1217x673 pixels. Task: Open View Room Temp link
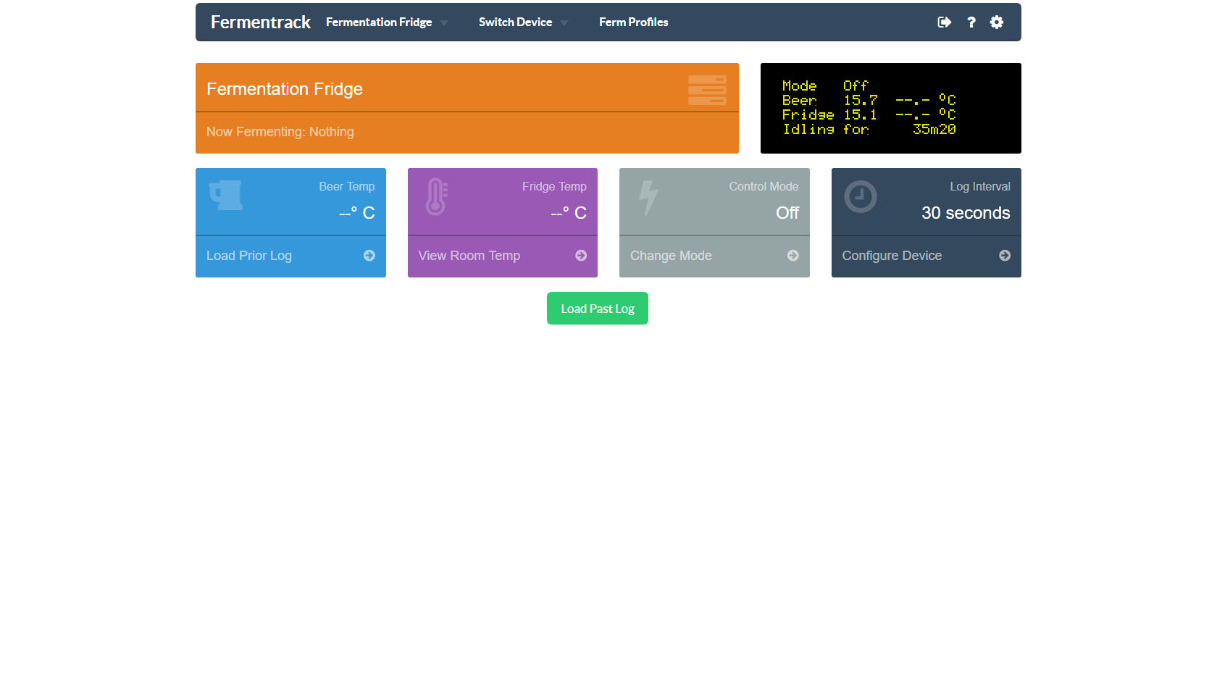[469, 256]
